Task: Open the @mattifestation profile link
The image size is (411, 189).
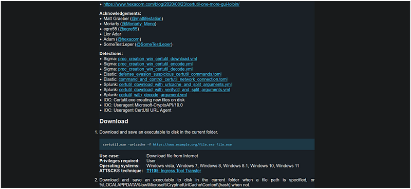Action: (x=147, y=19)
